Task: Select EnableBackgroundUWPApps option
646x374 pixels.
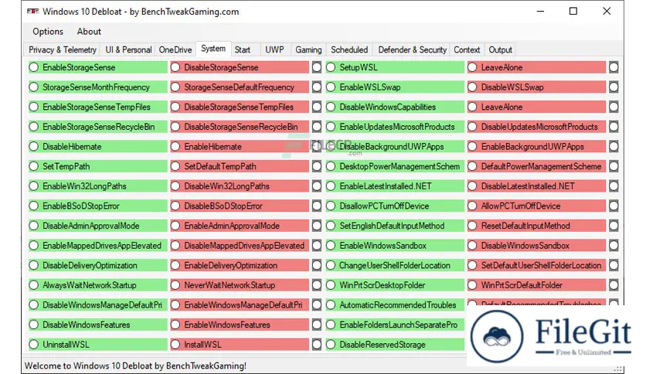Action: tap(536, 146)
